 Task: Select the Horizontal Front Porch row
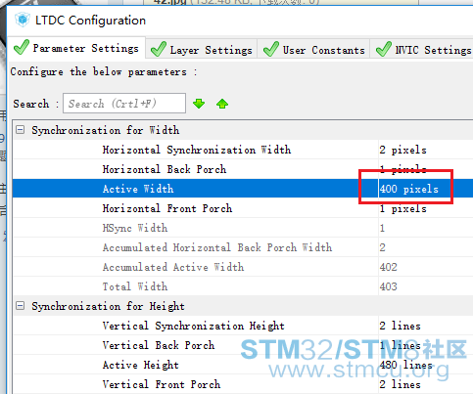tap(243, 208)
